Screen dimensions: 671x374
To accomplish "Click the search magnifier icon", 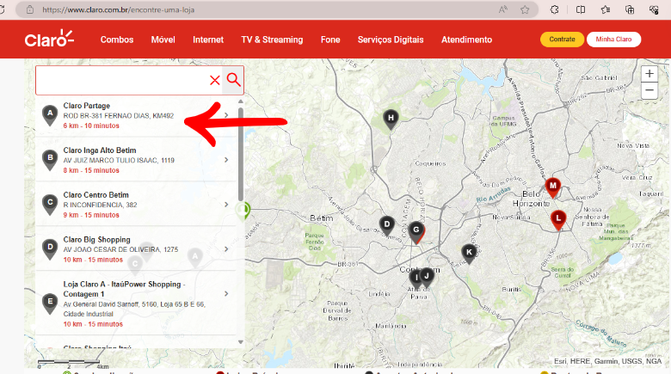I will pos(233,80).
